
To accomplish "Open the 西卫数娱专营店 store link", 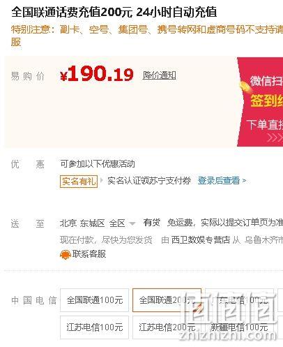I will [201, 239].
